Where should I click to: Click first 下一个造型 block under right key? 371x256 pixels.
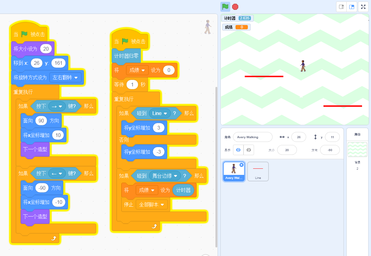[x=35, y=149]
